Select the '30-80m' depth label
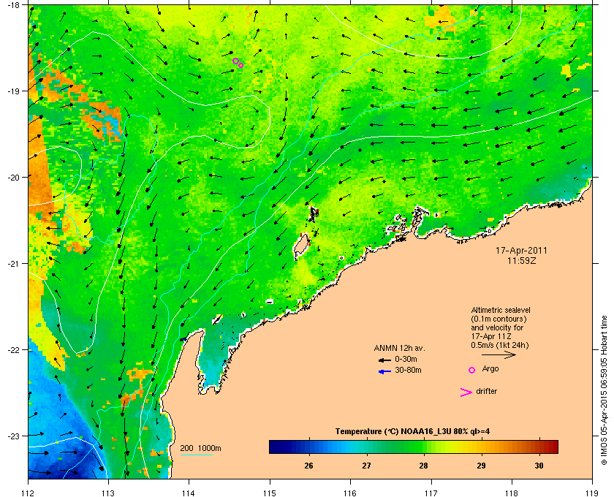The image size is (614, 497). [408, 370]
